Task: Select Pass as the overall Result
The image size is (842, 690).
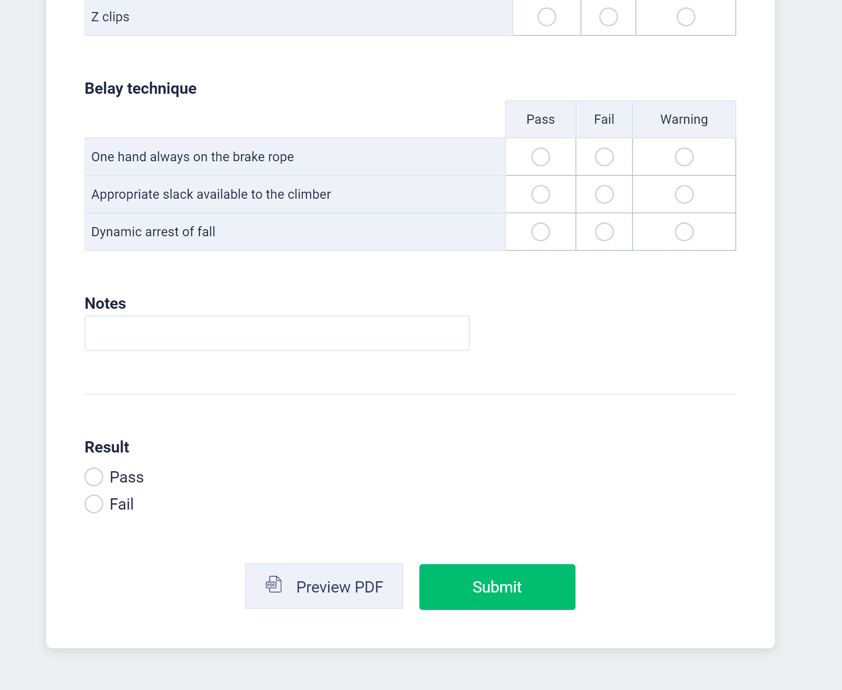Action: [94, 477]
